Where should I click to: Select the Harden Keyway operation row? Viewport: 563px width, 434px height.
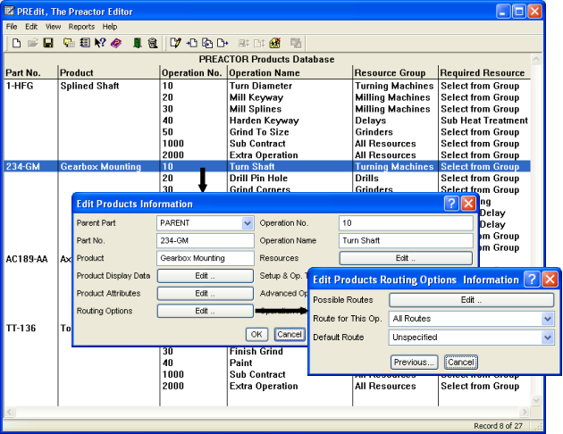pos(265,121)
